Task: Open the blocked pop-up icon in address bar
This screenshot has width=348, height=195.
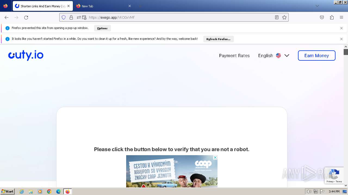Action: [x=84, y=17]
